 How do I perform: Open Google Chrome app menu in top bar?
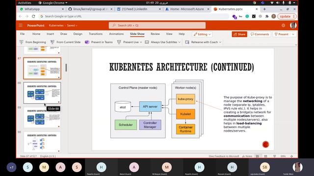pyautogui.click(x=53, y=3)
